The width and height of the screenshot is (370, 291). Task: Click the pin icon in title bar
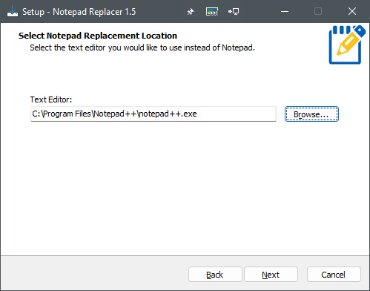click(x=191, y=12)
